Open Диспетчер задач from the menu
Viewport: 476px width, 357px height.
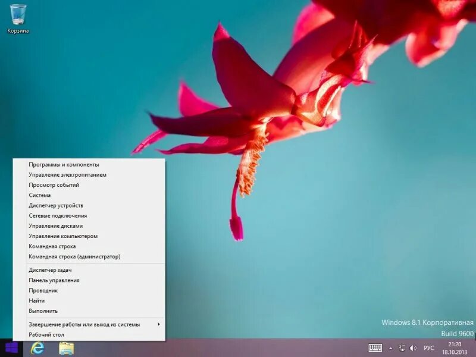[50, 270]
